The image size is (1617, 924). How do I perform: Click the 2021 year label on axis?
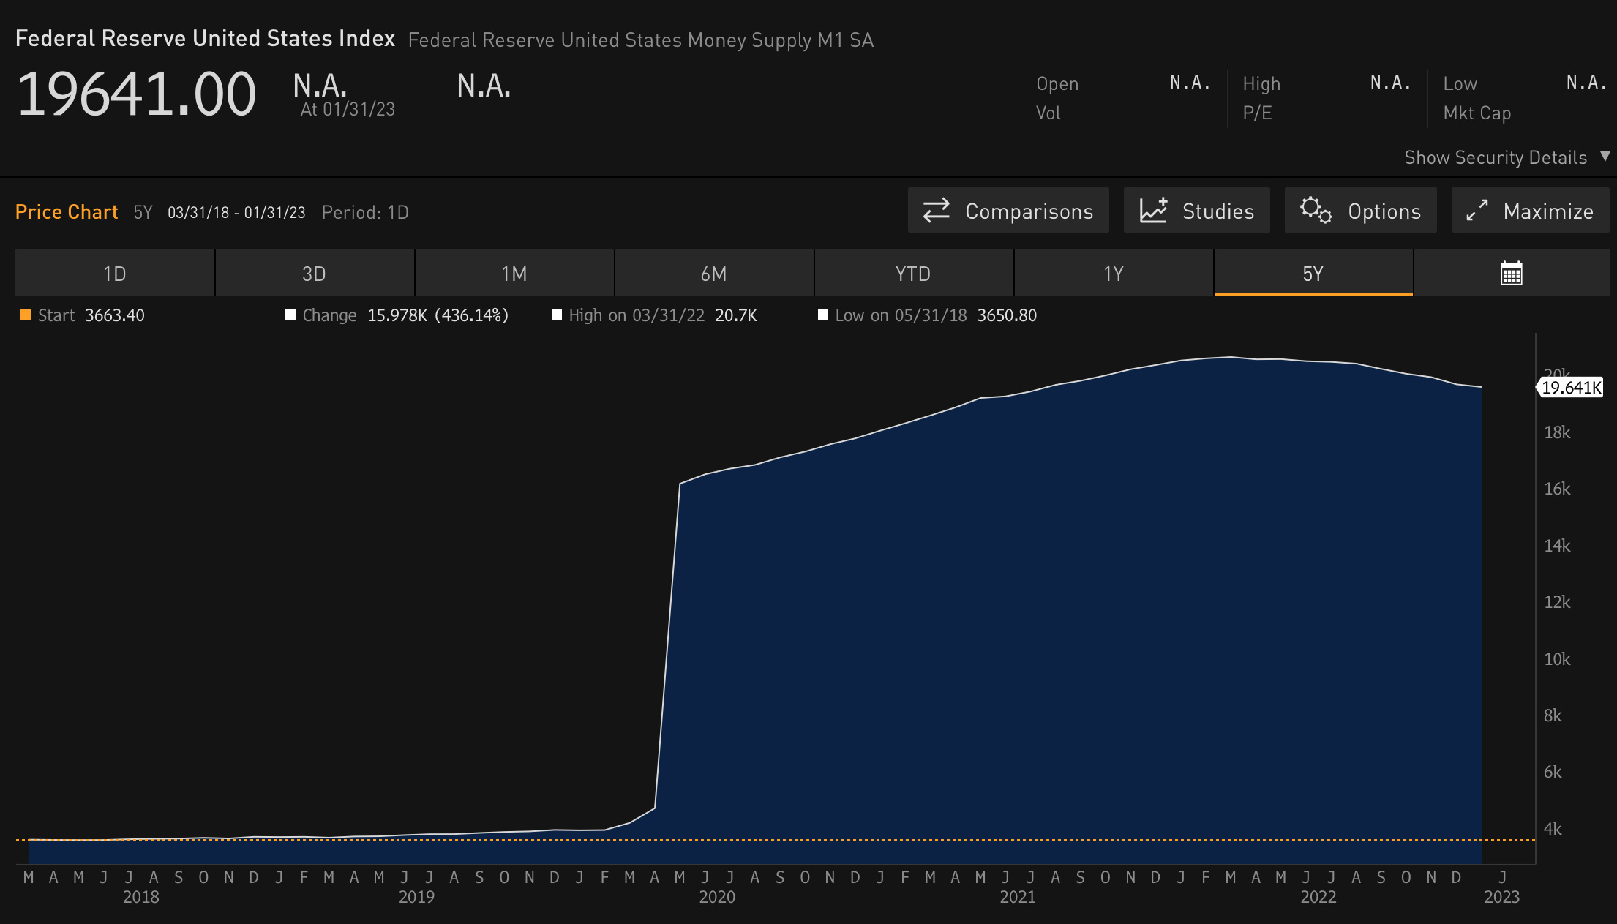(x=1018, y=897)
